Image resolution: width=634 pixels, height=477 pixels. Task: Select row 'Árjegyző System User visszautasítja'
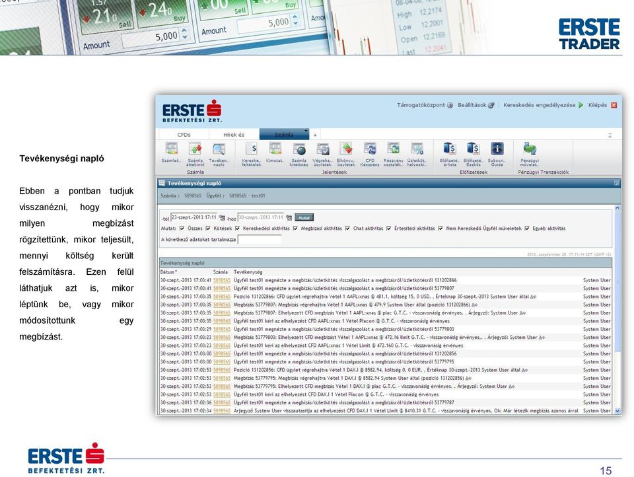[386, 411]
